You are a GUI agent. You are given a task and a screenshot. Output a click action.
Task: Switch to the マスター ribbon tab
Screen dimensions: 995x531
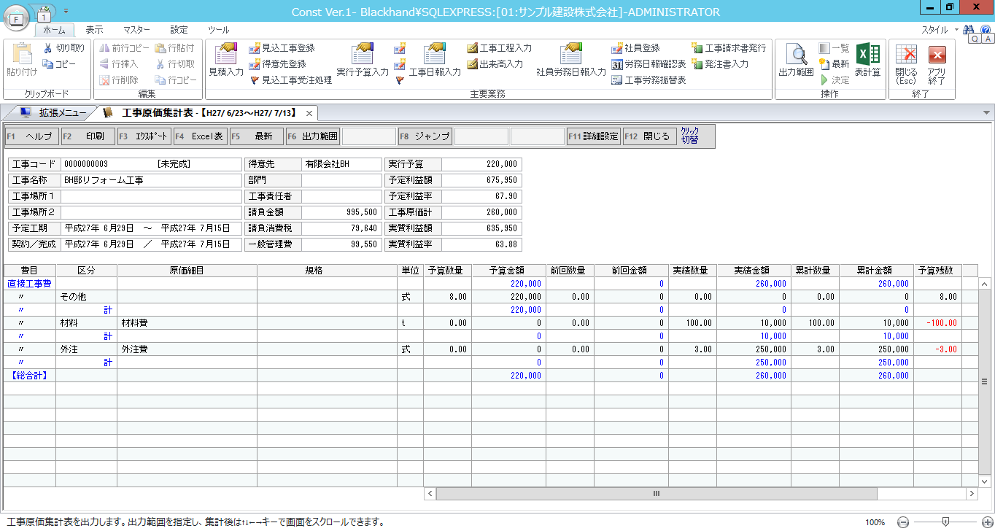click(136, 30)
